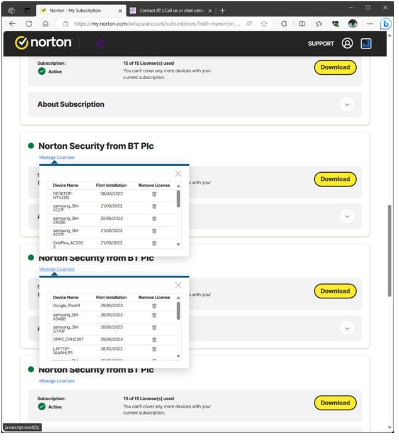
Task: Click the Norton logo in header
Action: point(43,43)
